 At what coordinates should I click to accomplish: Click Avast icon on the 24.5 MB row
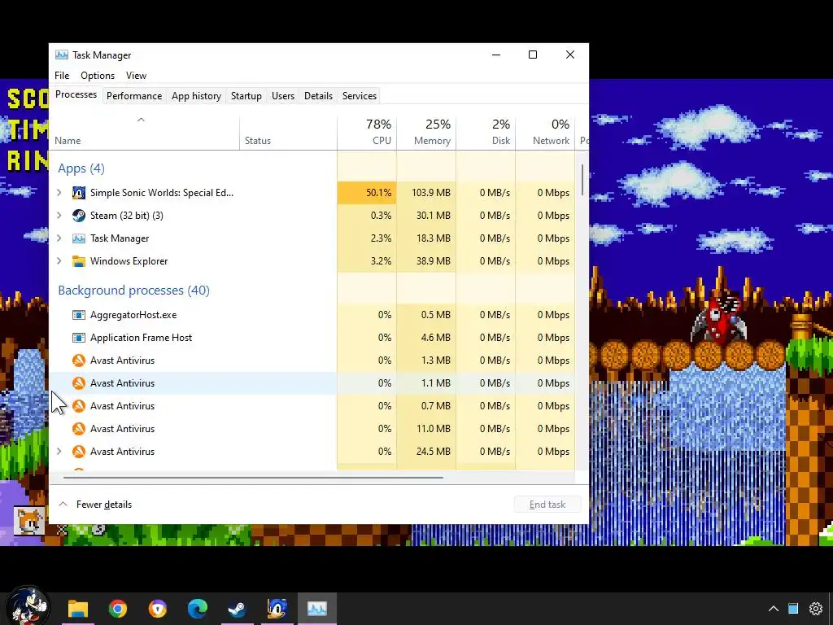79,452
